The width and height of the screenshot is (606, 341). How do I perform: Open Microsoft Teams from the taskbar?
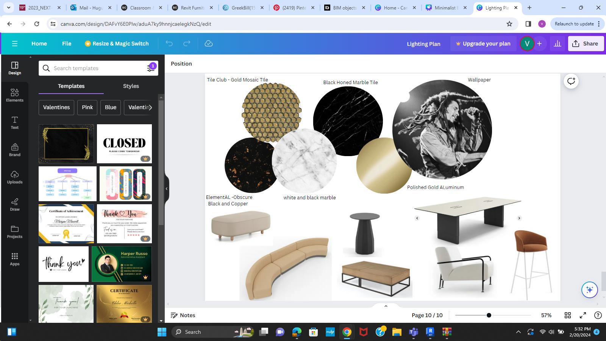point(413,332)
